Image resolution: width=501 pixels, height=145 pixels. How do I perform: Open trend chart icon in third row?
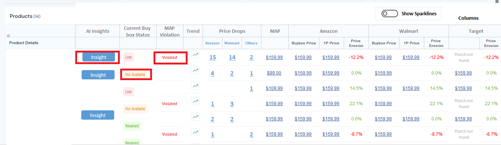[x=195, y=86]
